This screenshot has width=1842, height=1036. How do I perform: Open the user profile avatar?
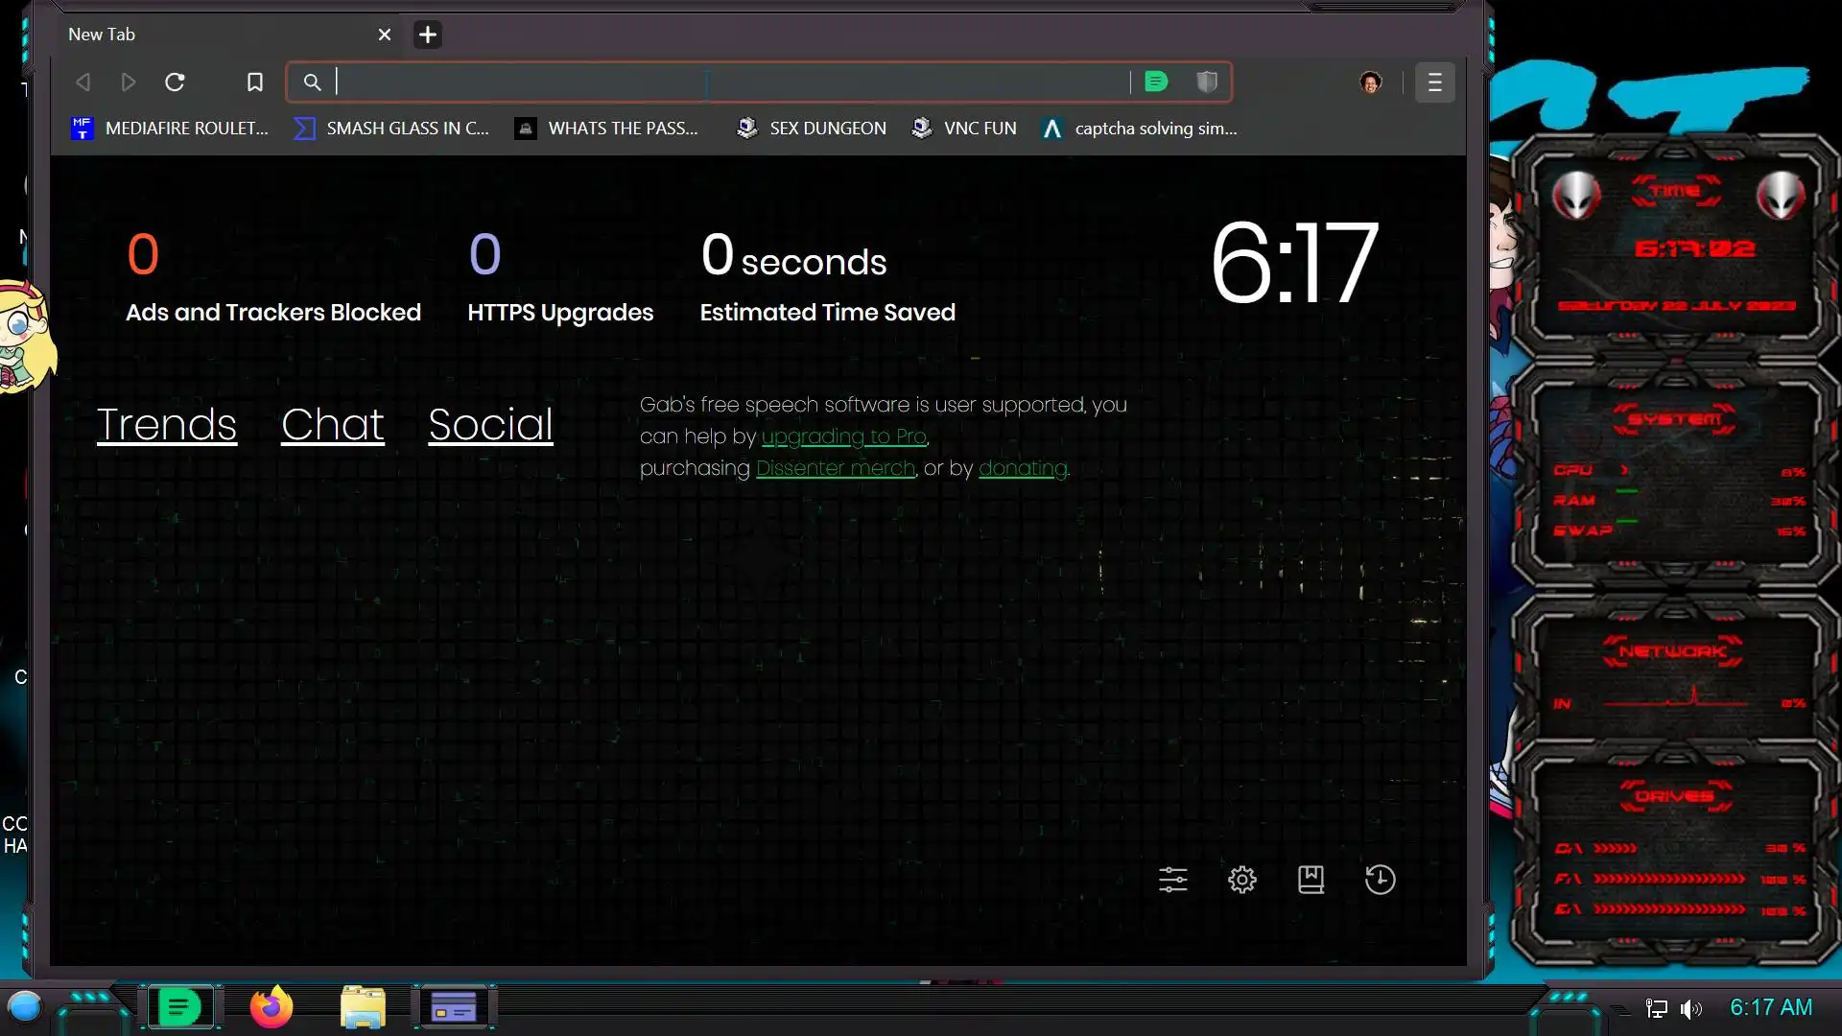(x=1370, y=82)
